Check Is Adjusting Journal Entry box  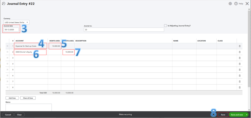[x=166, y=25]
